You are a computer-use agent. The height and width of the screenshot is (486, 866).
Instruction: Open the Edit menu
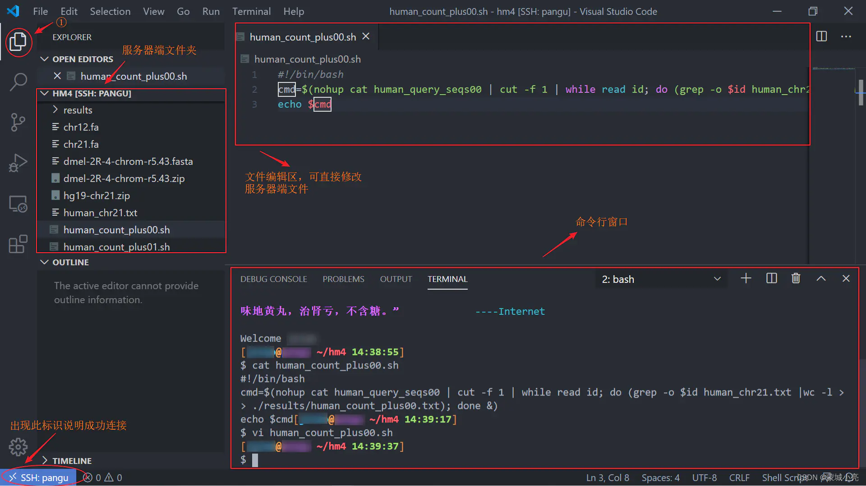pos(69,11)
